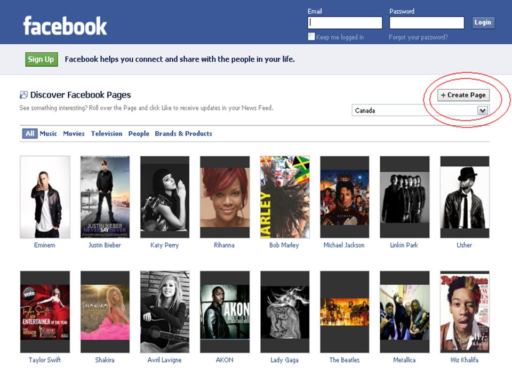512x384 pixels.
Task: Click the Discover Facebook Pages flag icon
Action: click(23, 95)
